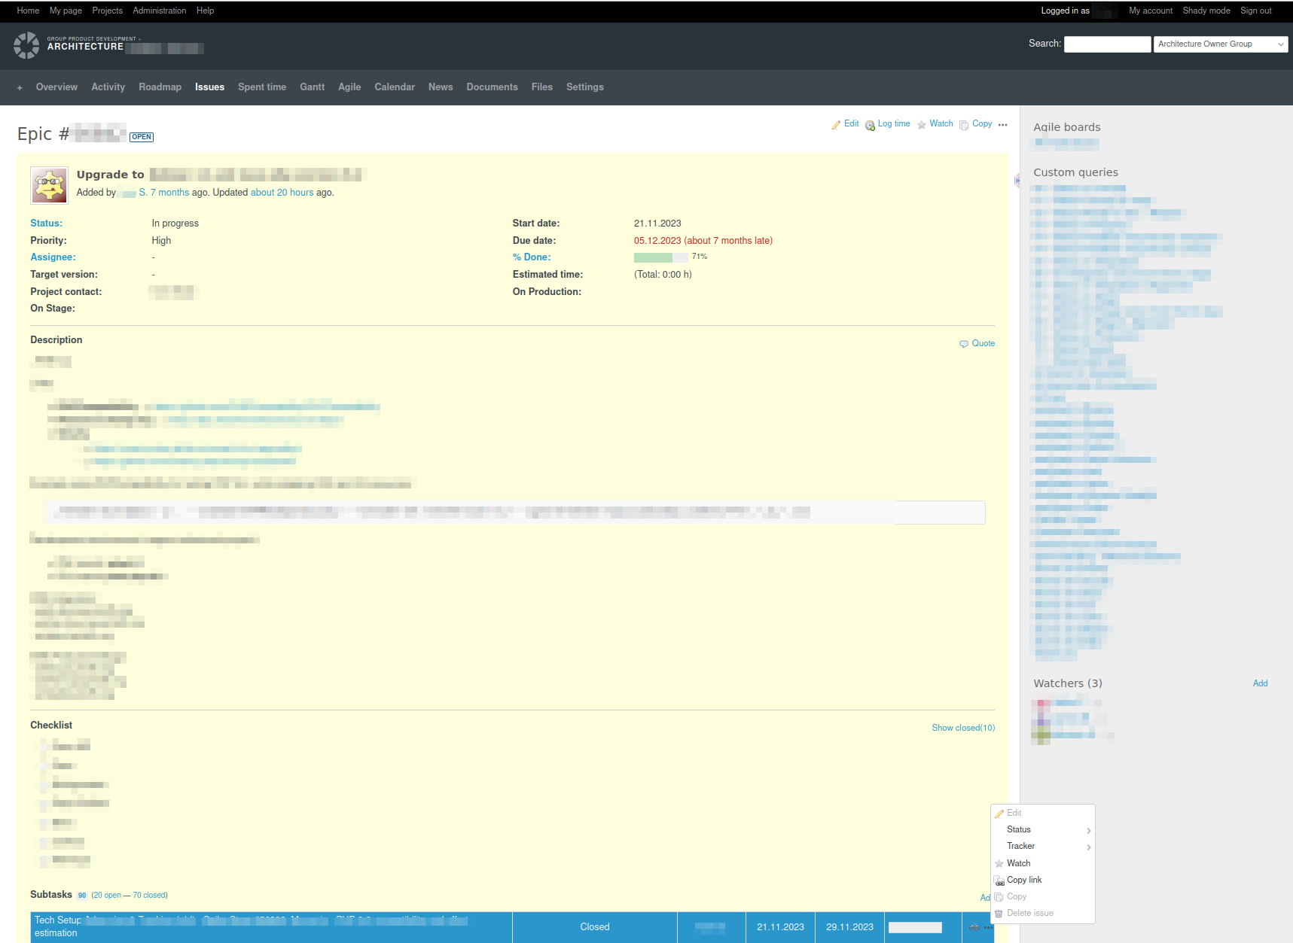Click Add next to Watchers
The image size is (1293, 943).
(x=1260, y=683)
